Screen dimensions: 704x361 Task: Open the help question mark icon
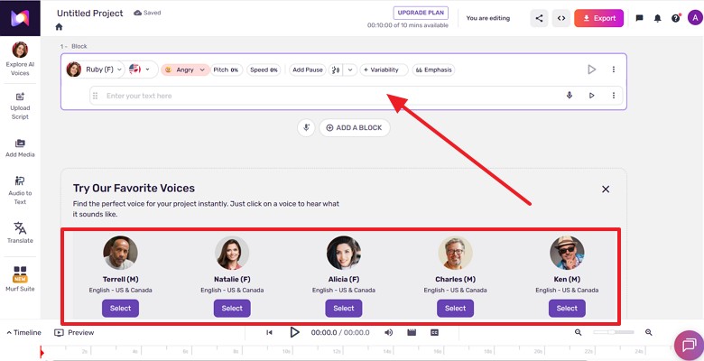676,18
